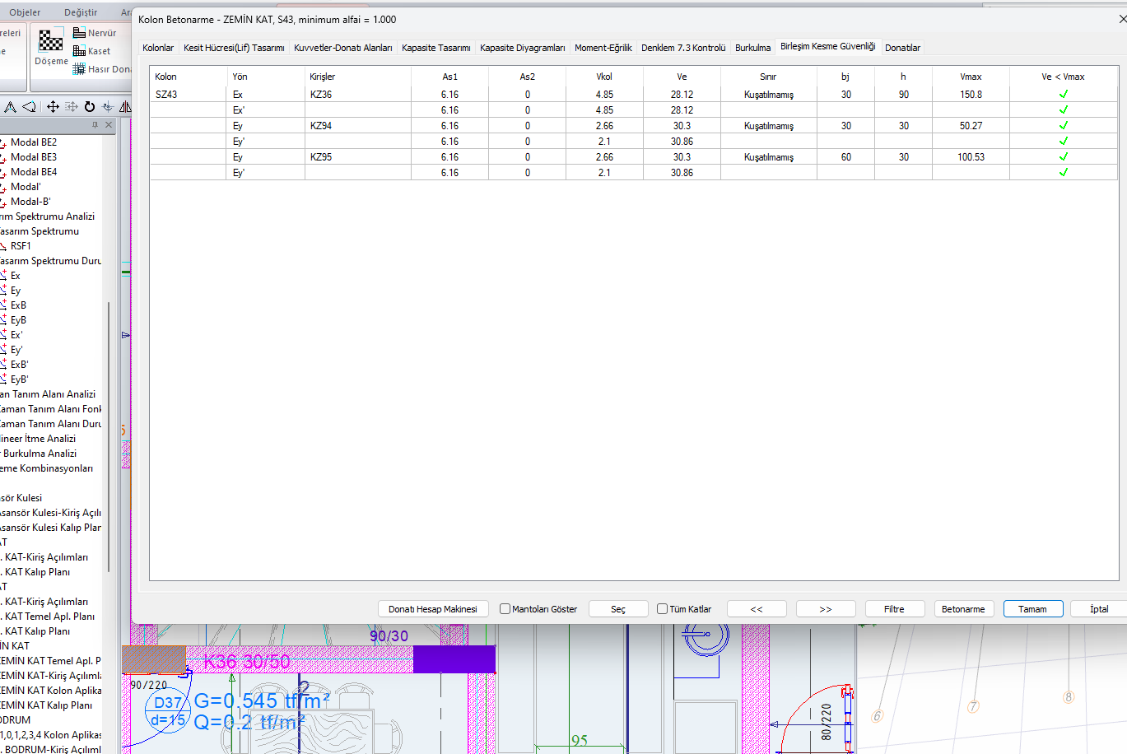Viewport: 1127px width, 754px height.
Task: Click the Vmax value 150.8
Action: pos(971,95)
